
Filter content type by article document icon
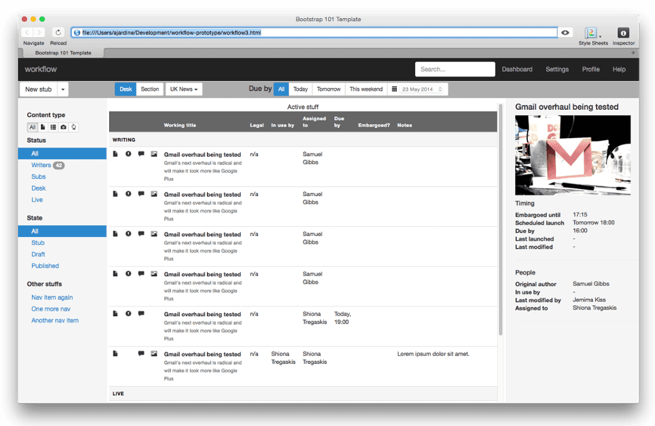[43, 127]
